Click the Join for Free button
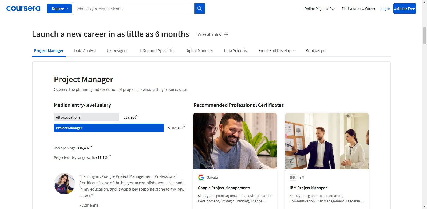 pos(405,9)
